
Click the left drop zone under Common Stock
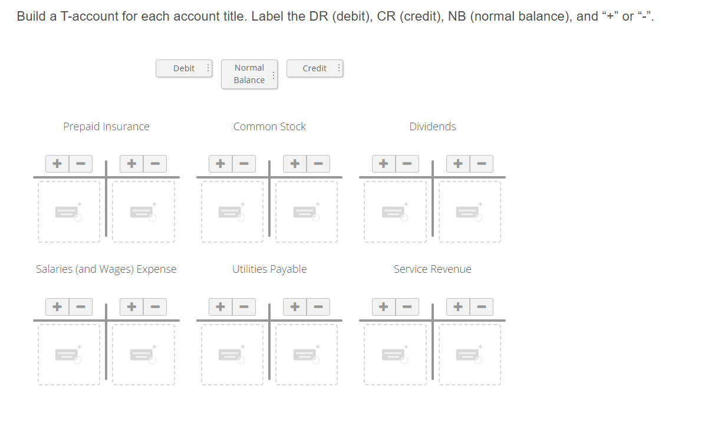232,212
